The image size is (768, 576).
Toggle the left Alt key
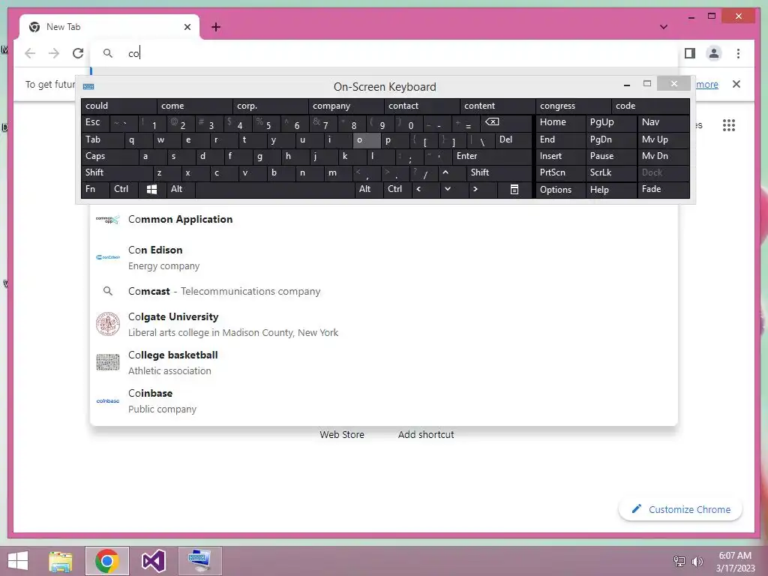coord(180,189)
